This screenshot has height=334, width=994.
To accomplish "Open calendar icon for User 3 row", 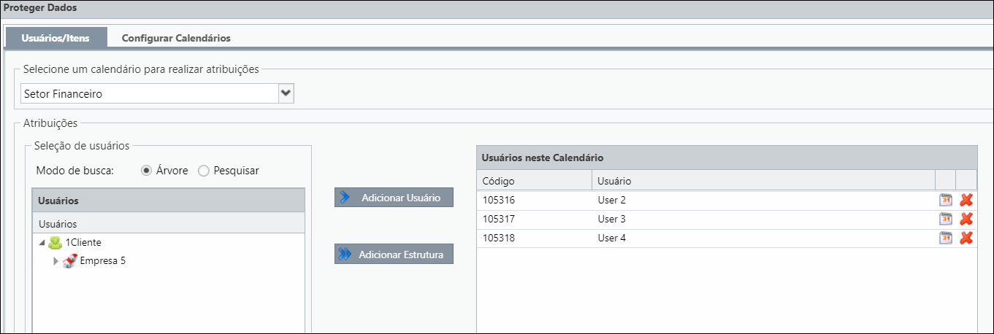I will coord(946,219).
